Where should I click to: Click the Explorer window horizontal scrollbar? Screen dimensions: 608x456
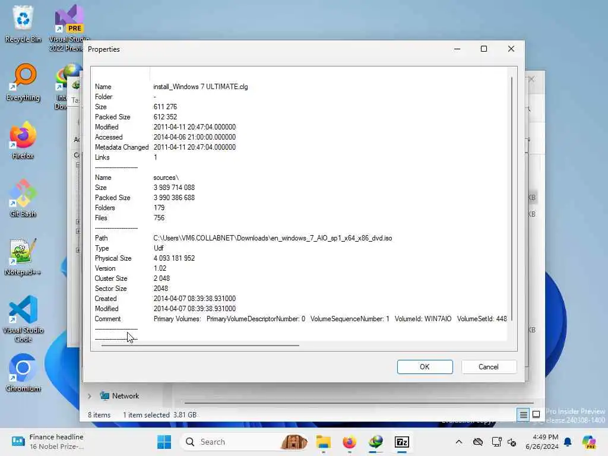359,403
